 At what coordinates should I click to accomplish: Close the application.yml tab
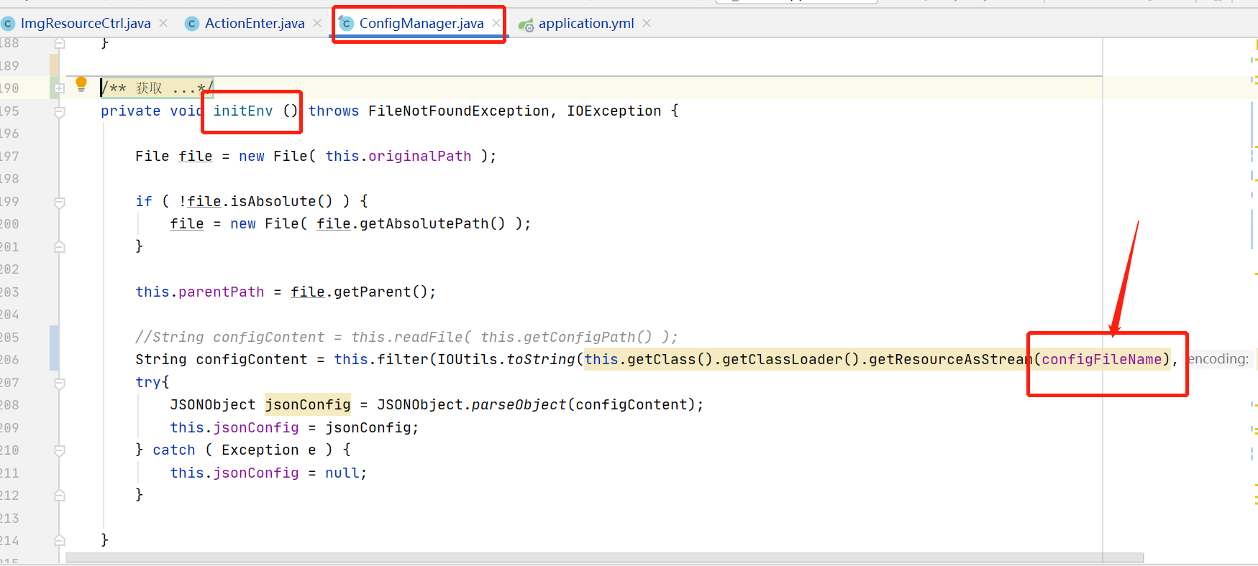coord(647,24)
